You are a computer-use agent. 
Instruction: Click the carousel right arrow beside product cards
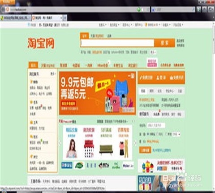135,143
